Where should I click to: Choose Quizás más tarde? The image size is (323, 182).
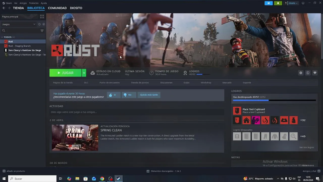[x=149, y=95]
